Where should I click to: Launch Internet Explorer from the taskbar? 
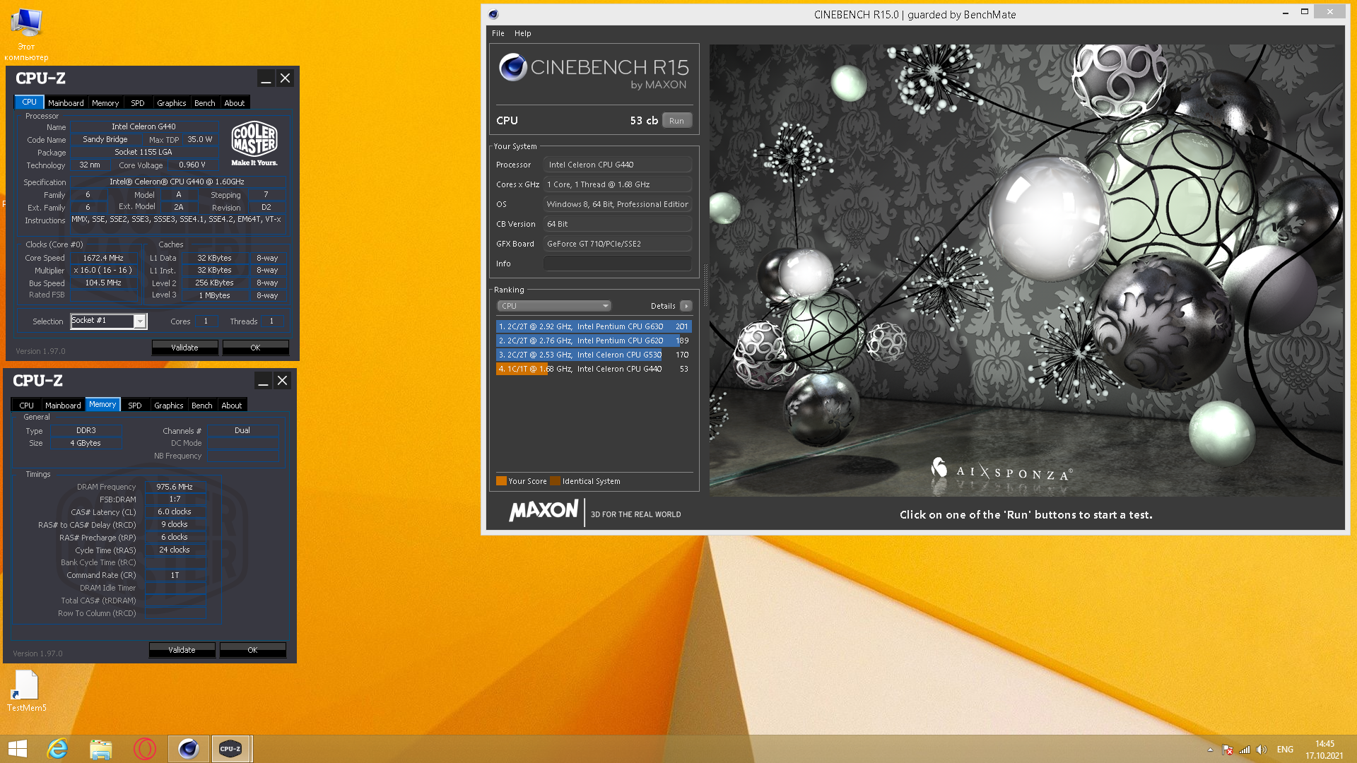click(57, 749)
